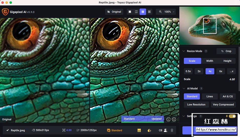Viewport: 240px width, 137px height.
Task: Delete Reptile.jpeg with trash icon
Action: coord(172,130)
